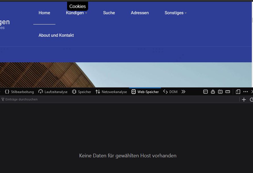
Task: Toggle responsive design mode icon
Action: click(x=238, y=92)
